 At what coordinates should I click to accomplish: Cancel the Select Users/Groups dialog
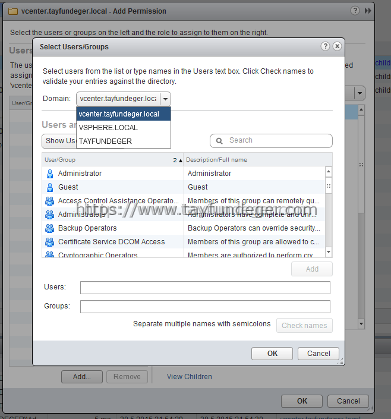[x=319, y=354]
